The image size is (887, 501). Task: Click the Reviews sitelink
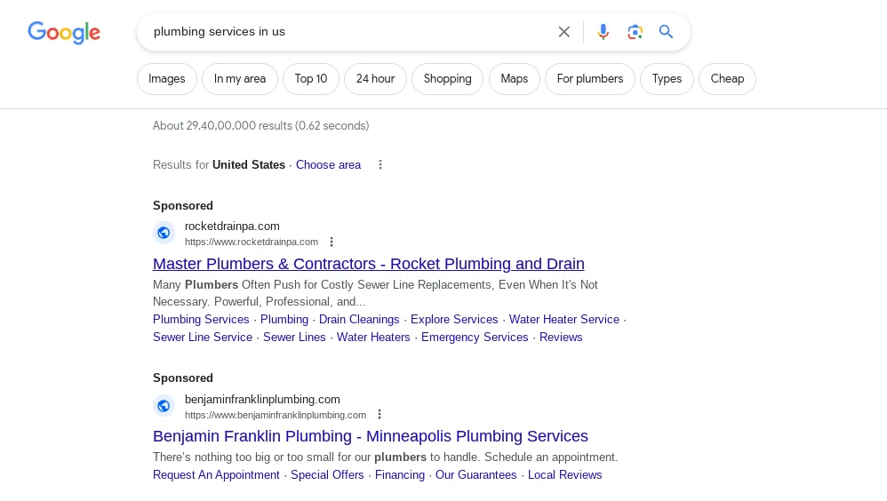tap(561, 337)
